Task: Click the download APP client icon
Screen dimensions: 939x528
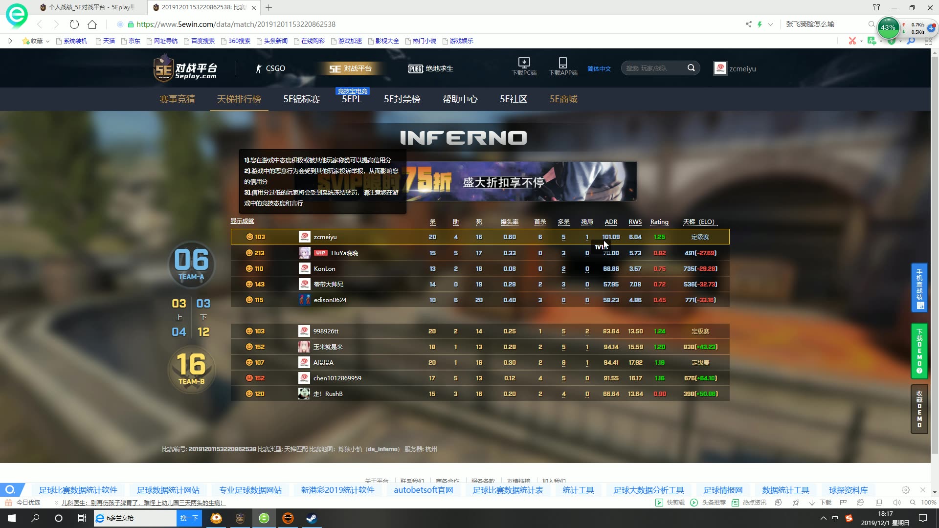Action: click(x=562, y=63)
